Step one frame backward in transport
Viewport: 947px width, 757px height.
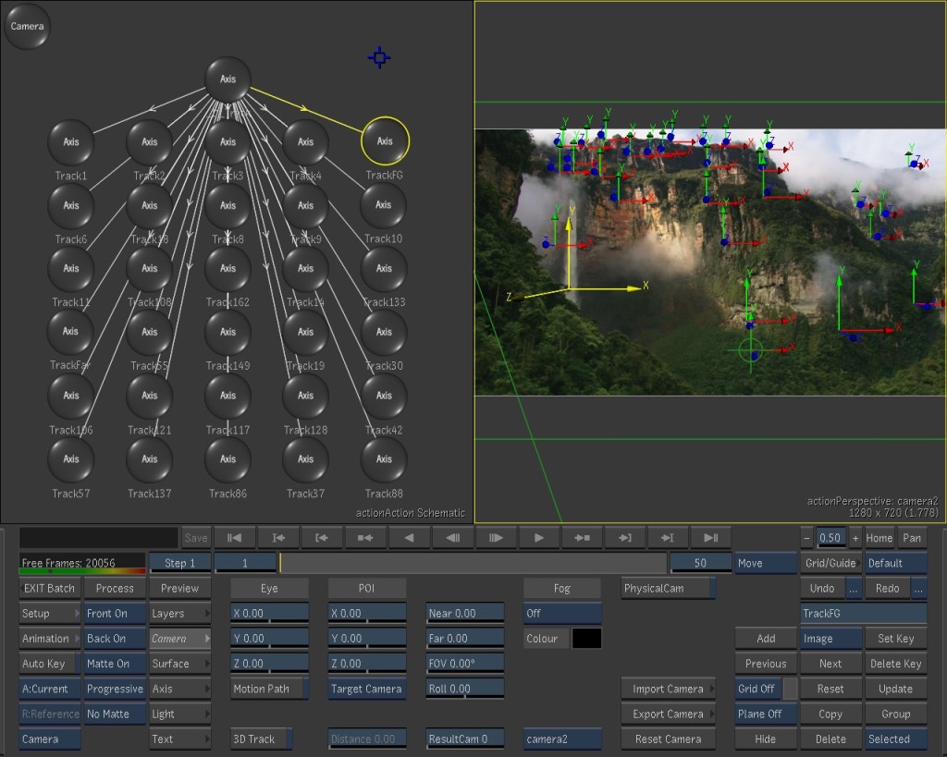pos(451,537)
